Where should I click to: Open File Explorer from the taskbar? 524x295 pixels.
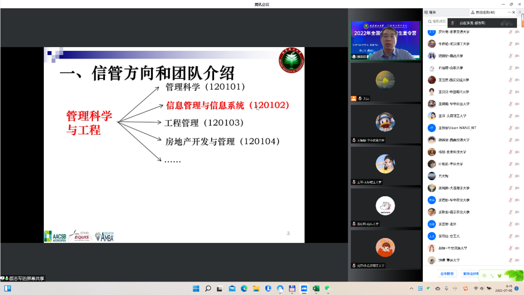tap(256, 288)
